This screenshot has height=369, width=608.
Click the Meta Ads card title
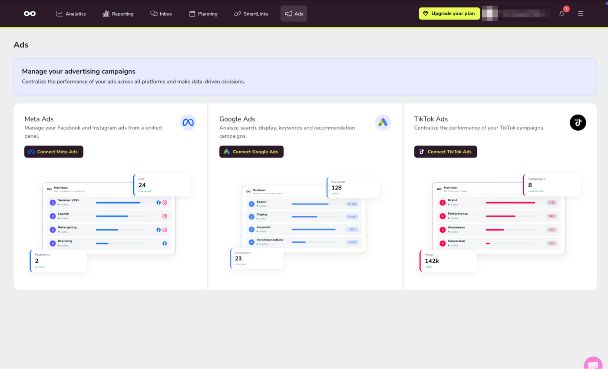(x=39, y=119)
